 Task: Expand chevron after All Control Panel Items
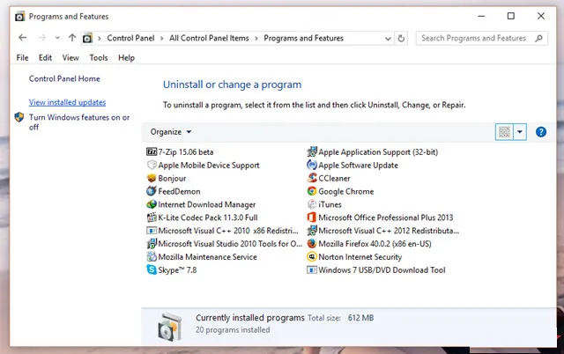coord(256,38)
